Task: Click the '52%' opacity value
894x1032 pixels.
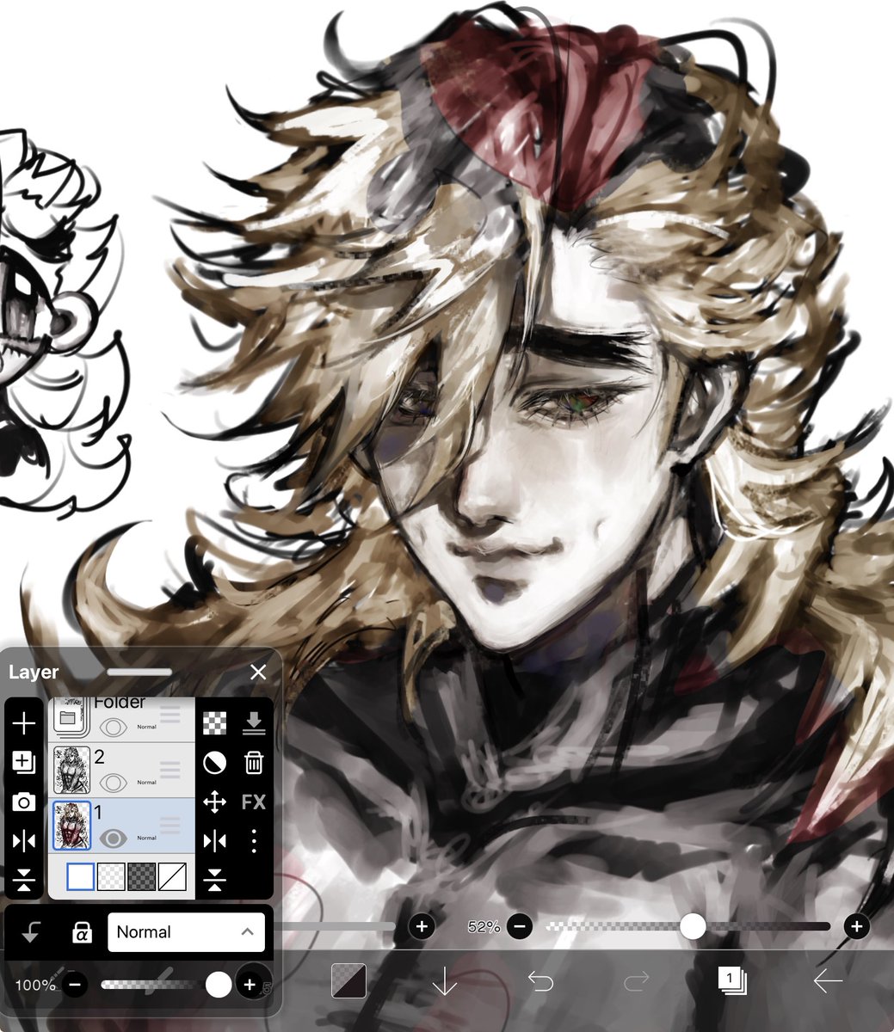Action: [484, 927]
